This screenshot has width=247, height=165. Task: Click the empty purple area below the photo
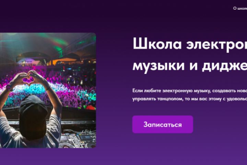[48, 157]
